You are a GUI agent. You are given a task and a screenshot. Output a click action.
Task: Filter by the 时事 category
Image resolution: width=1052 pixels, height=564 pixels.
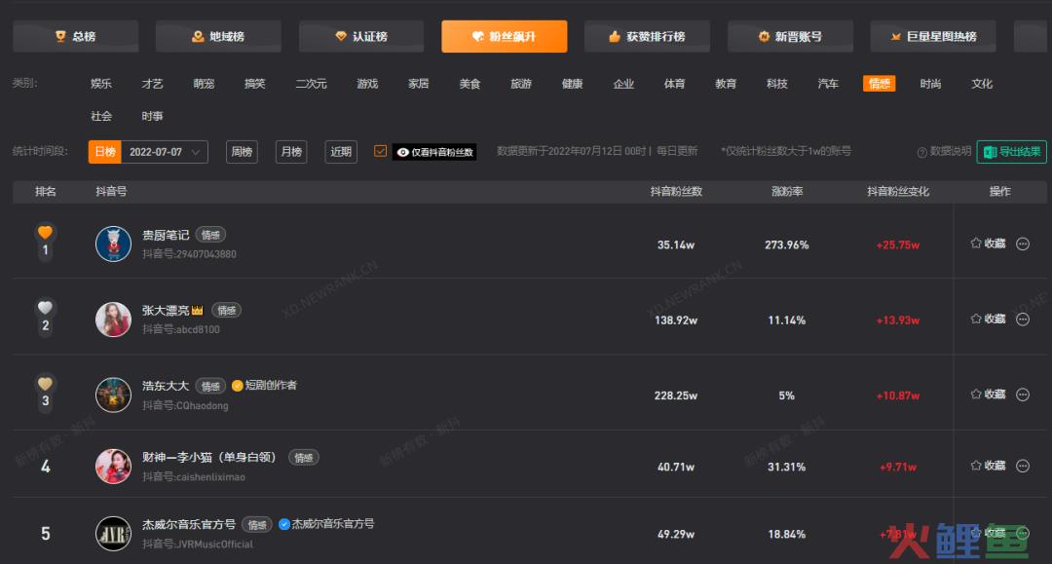coord(152,116)
